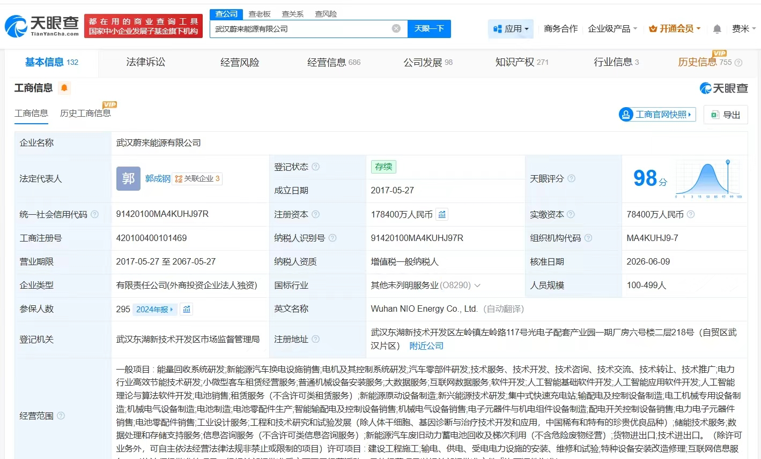The image size is (761, 459).
Task: Select registration number 420100400101469
Action: pyautogui.click(x=151, y=238)
